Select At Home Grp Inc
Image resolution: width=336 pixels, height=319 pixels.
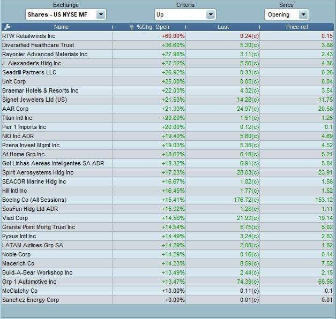24,154
